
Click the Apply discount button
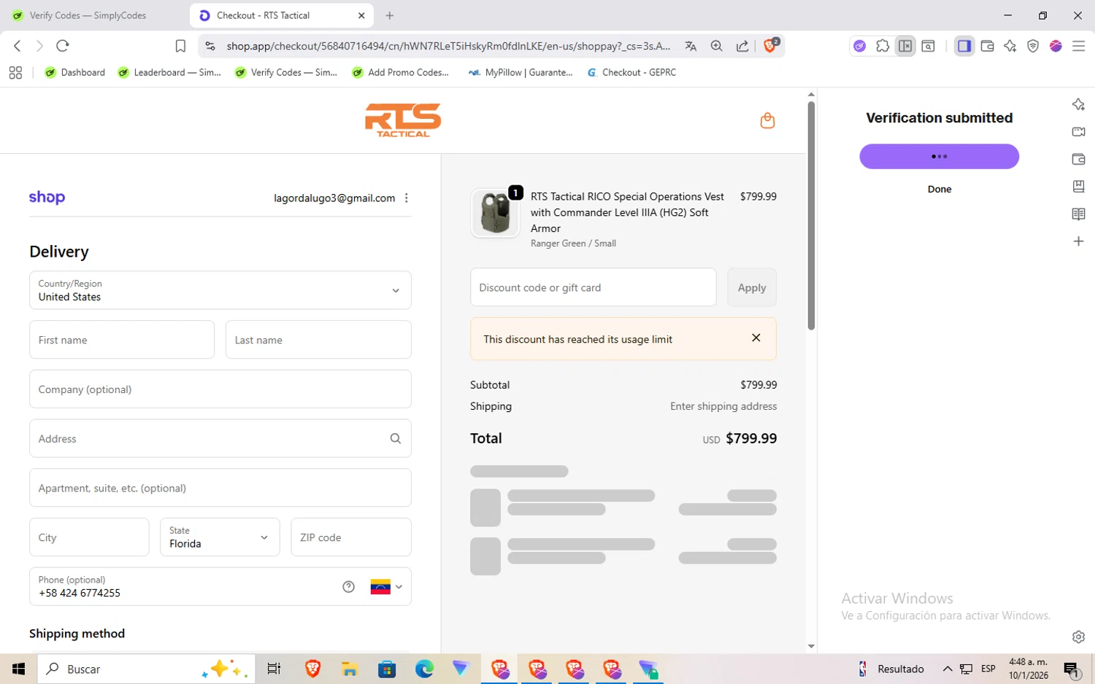click(x=752, y=287)
